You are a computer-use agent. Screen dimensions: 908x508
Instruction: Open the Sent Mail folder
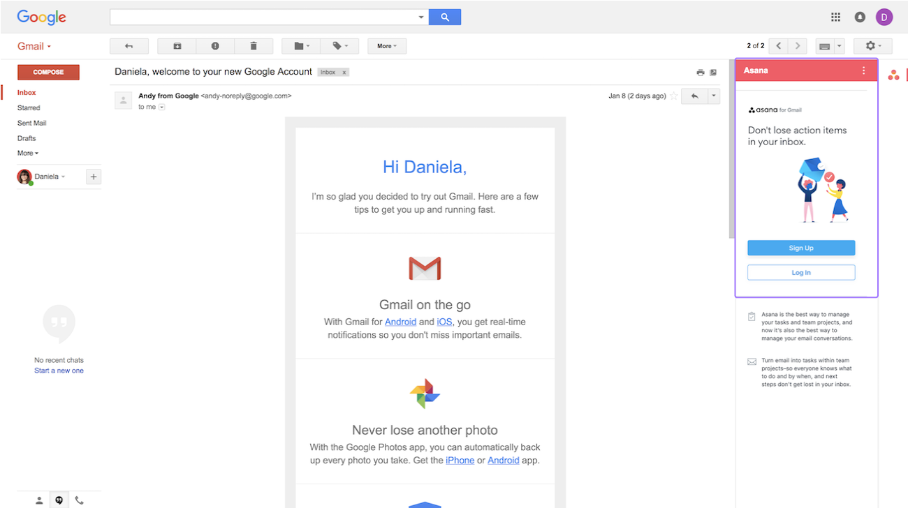[31, 123]
